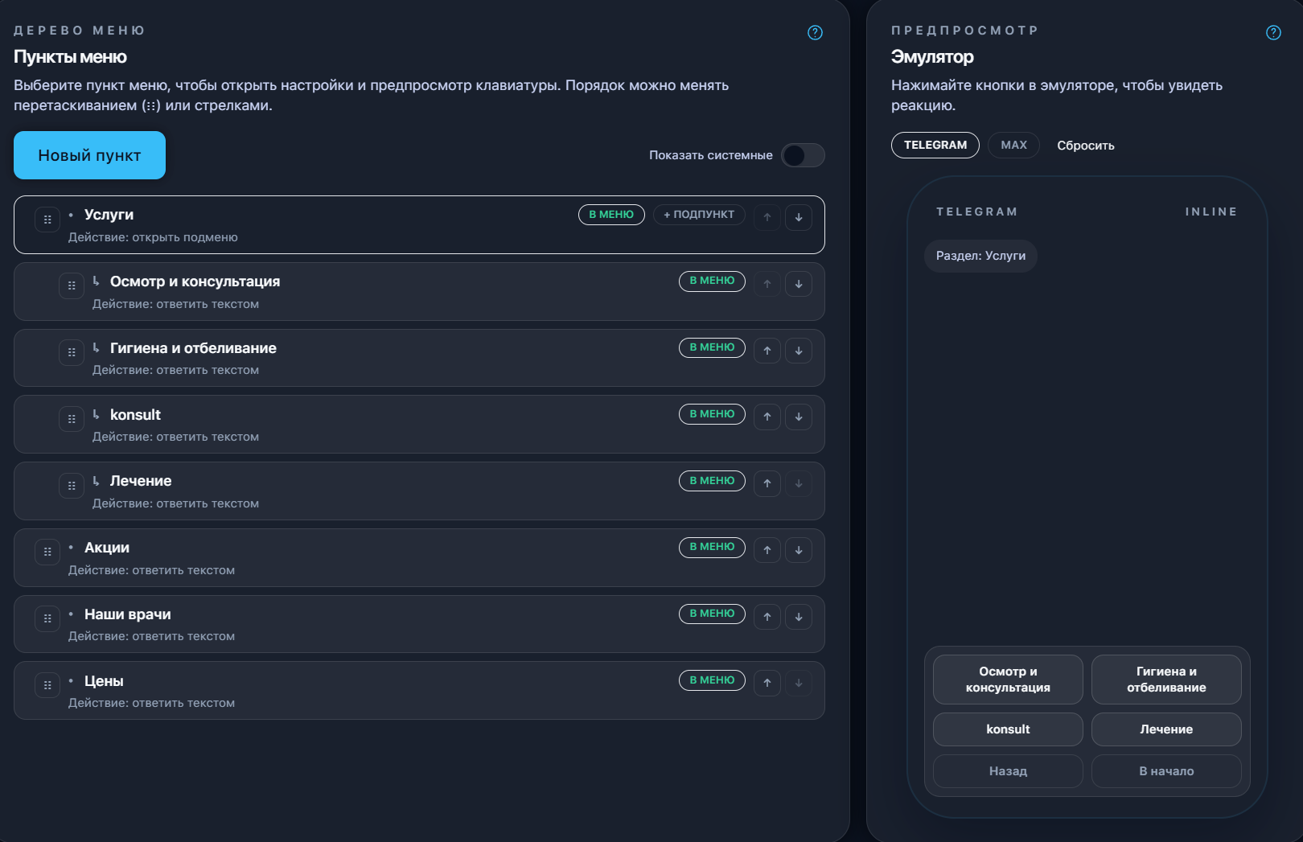The image size is (1303, 842).
Task: Open help icon in emulator preview panel
Action: [1273, 33]
